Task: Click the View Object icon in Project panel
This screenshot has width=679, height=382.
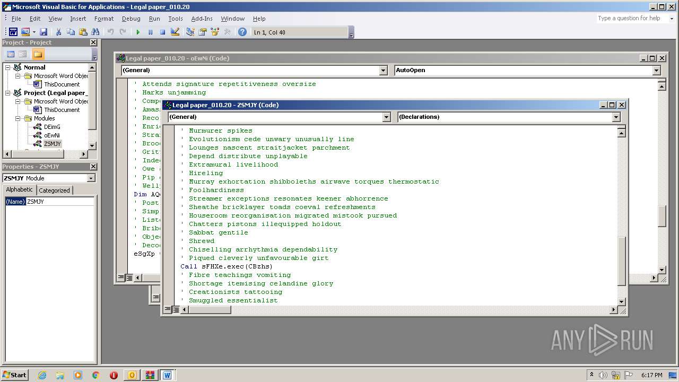Action: click(23, 54)
